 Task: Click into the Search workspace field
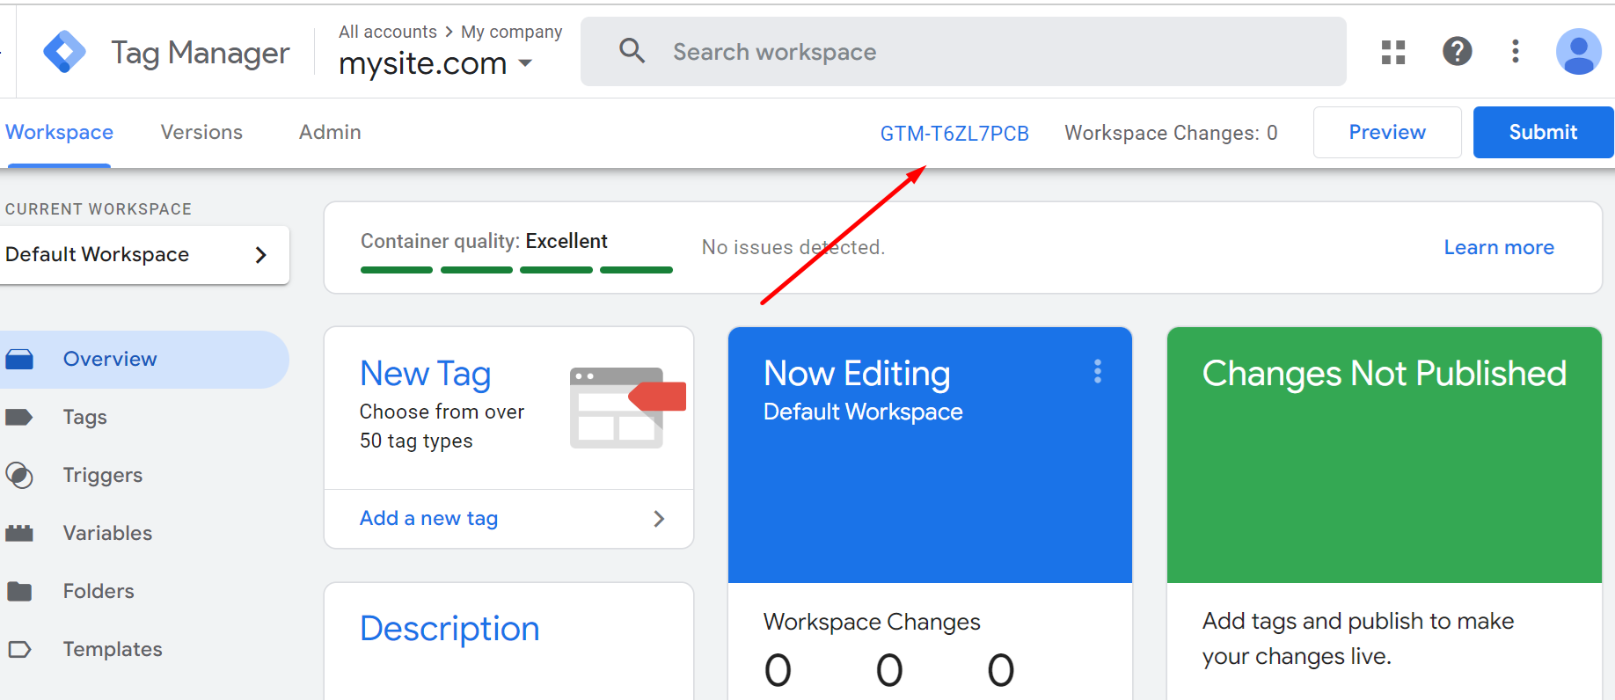[x=968, y=52]
